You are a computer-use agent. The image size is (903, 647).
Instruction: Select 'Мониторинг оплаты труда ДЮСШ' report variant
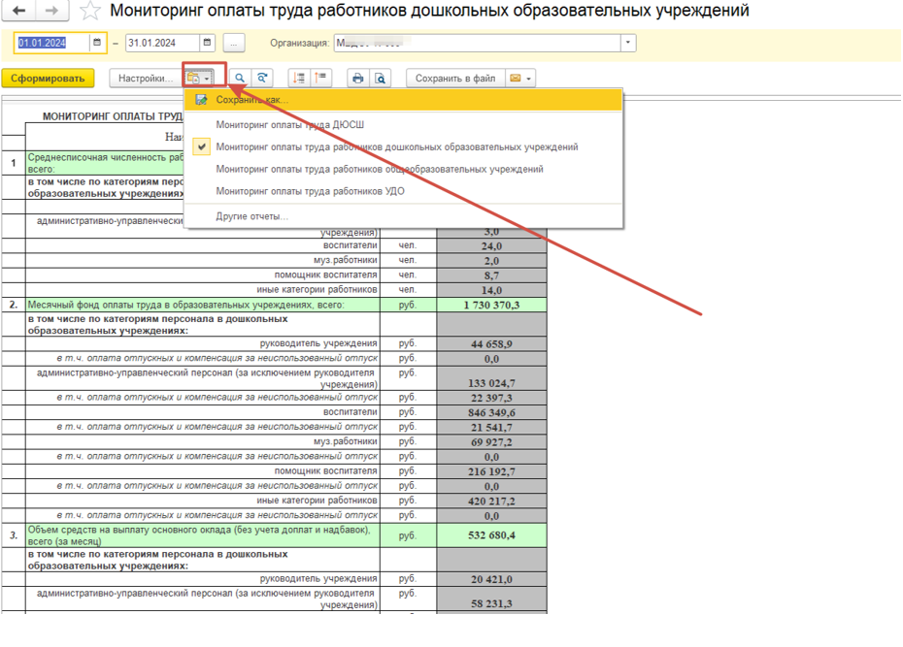(289, 125)
